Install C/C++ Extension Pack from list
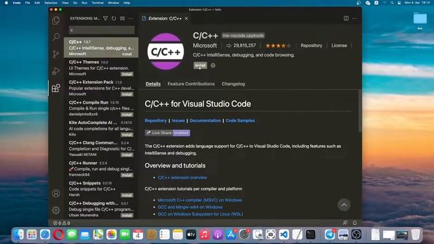 127,94
